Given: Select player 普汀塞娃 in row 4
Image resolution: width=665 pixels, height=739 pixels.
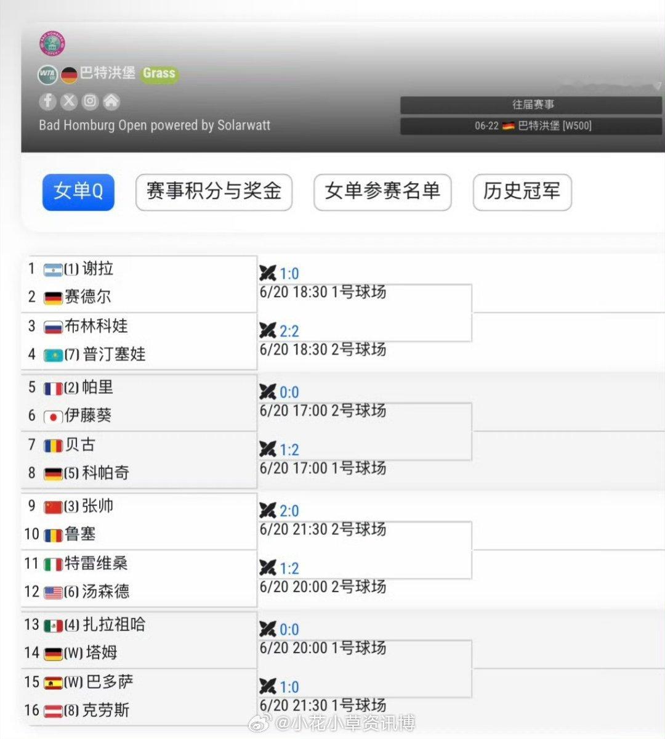Looking at the screenshot, I should (x=115, y=354).
